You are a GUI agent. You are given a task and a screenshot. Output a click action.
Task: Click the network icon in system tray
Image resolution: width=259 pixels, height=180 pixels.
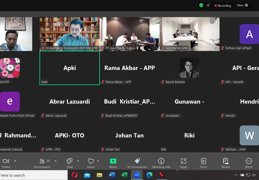click(248, 175)
